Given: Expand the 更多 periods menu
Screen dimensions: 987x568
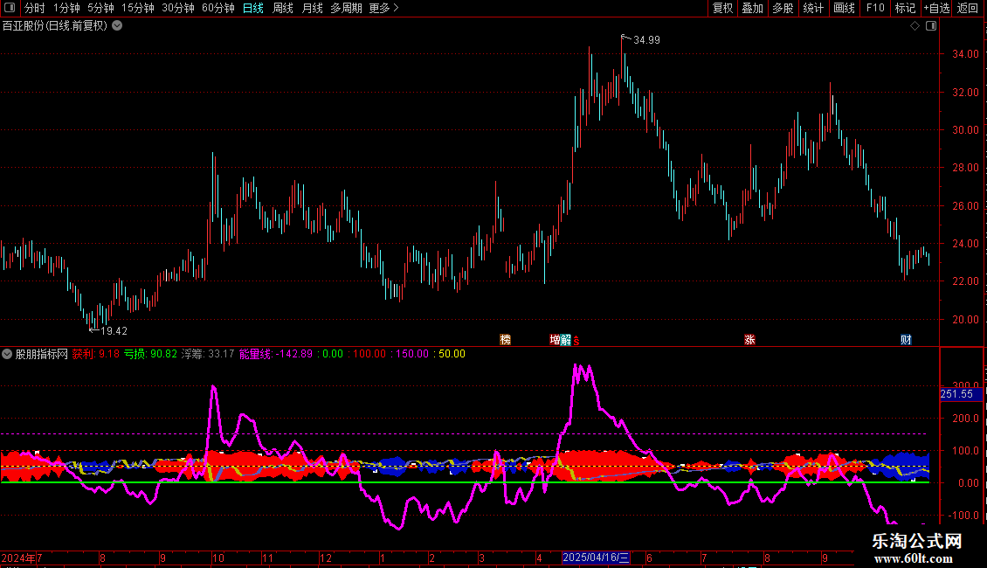Looking at the screenshot, I should pyautogui.click(x=383, y=8).
